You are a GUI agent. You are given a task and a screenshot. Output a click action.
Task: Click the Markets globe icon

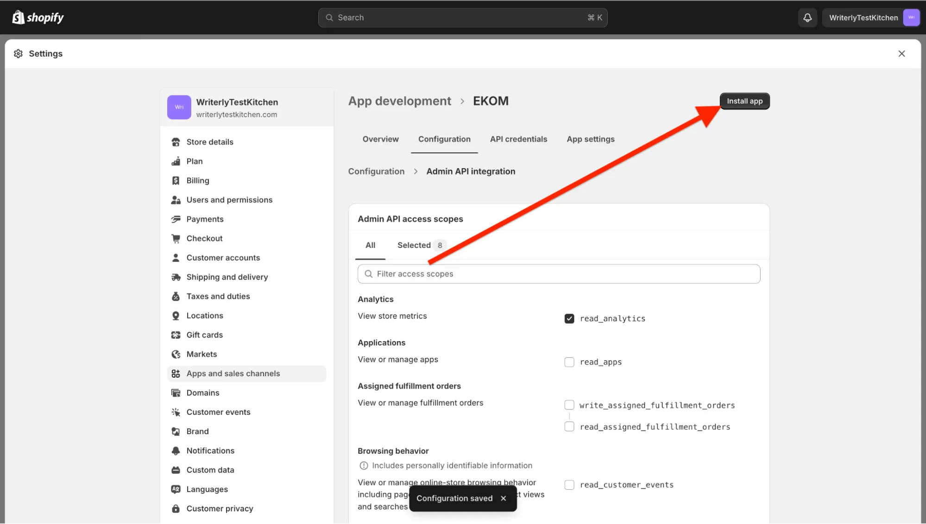(176, 354)
